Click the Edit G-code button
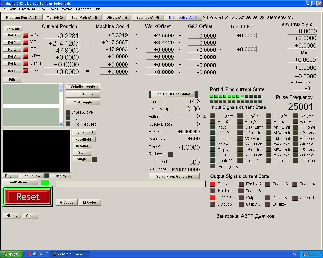This screenshot has height=258, width=323. point(12,80)
